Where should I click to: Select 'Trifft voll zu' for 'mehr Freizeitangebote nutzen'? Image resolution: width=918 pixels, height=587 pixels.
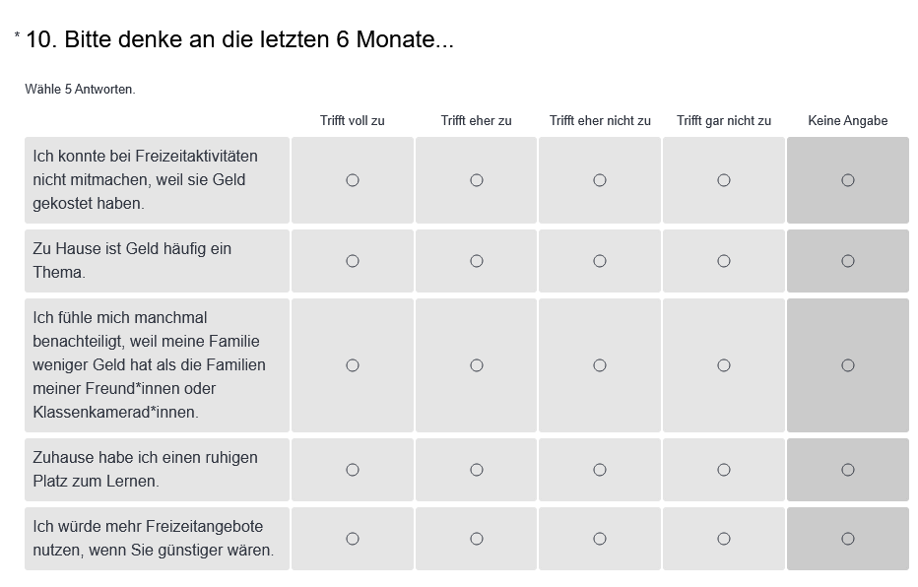353,539
